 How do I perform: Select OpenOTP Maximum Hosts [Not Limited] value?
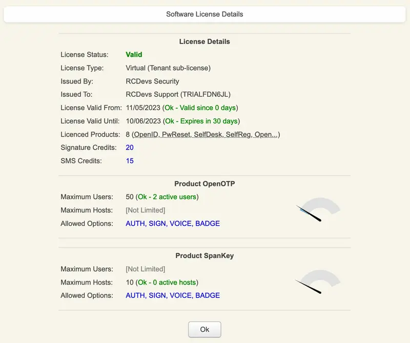[x=146, y=210]
